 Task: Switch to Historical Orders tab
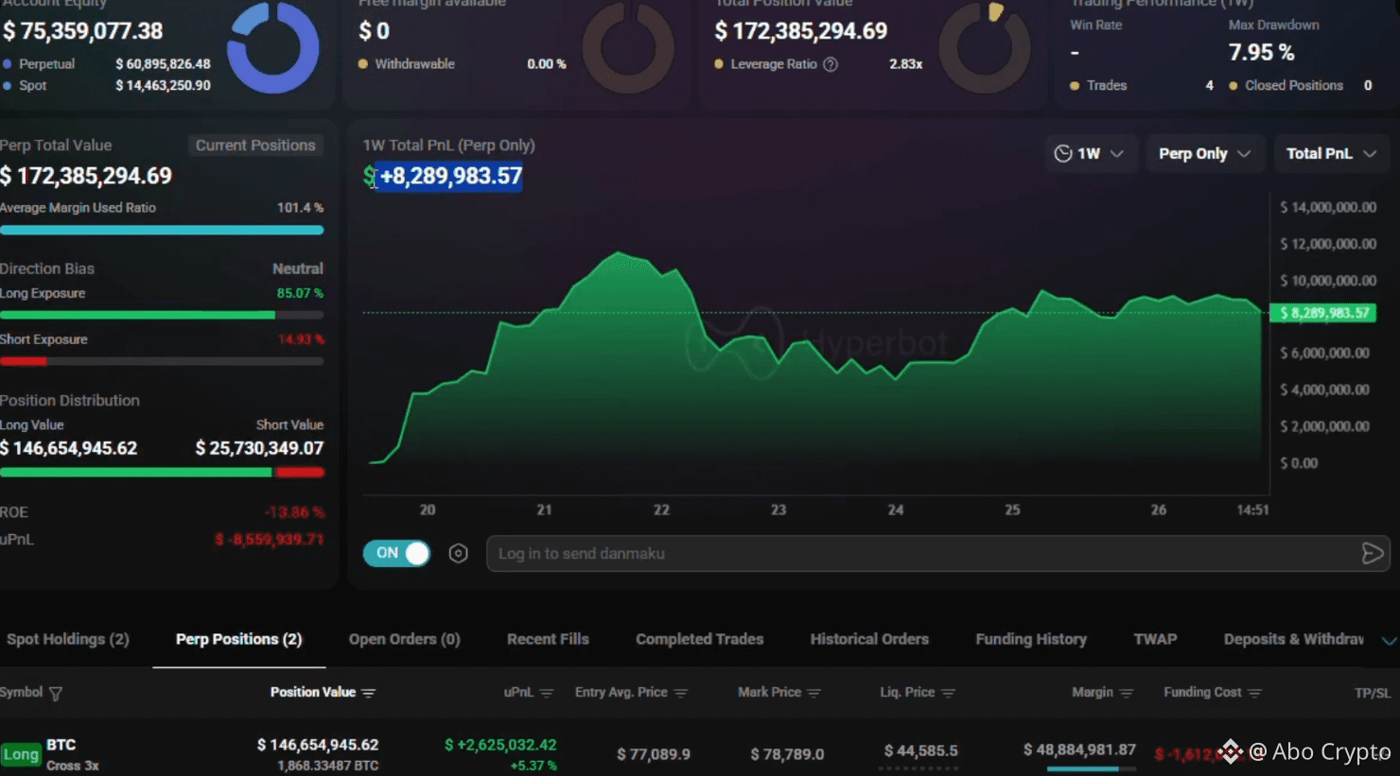point(869,639)
